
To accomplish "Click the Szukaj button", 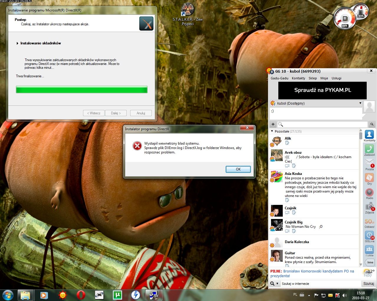I will point(368,284).
